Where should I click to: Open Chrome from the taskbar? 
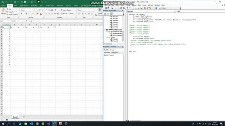(37, 124)
